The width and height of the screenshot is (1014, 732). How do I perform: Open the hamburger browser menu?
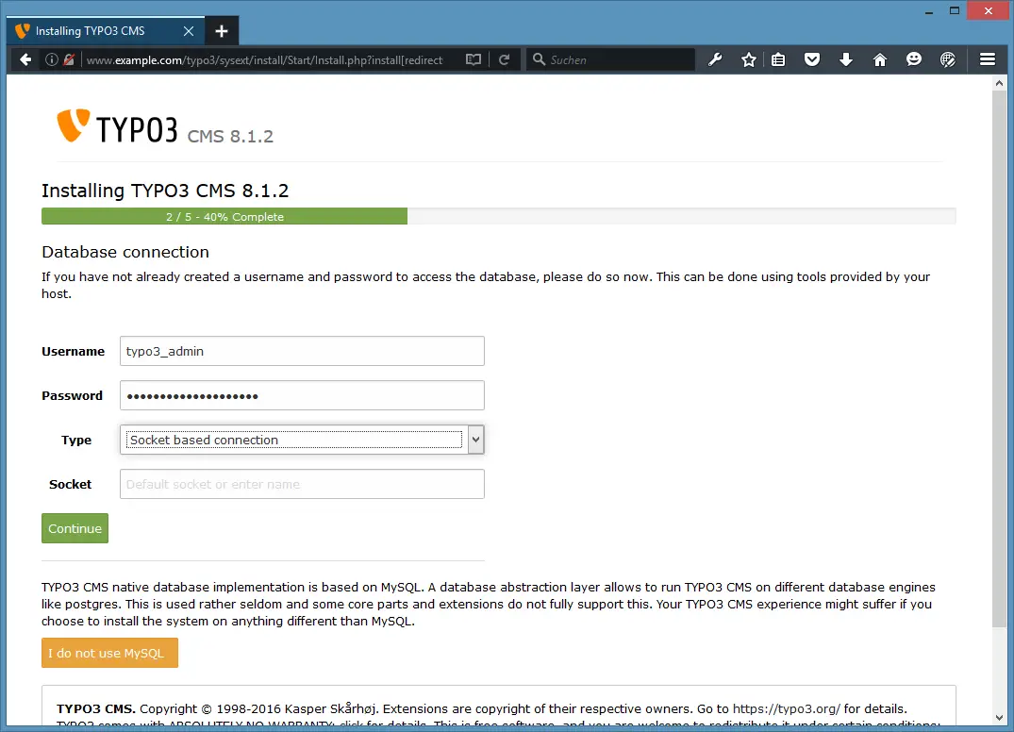pos(988,60)
